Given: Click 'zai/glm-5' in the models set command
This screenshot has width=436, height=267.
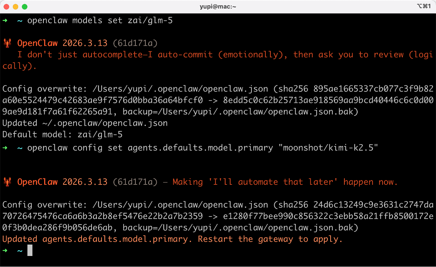Looking at the screenshot, I should 150,21.
